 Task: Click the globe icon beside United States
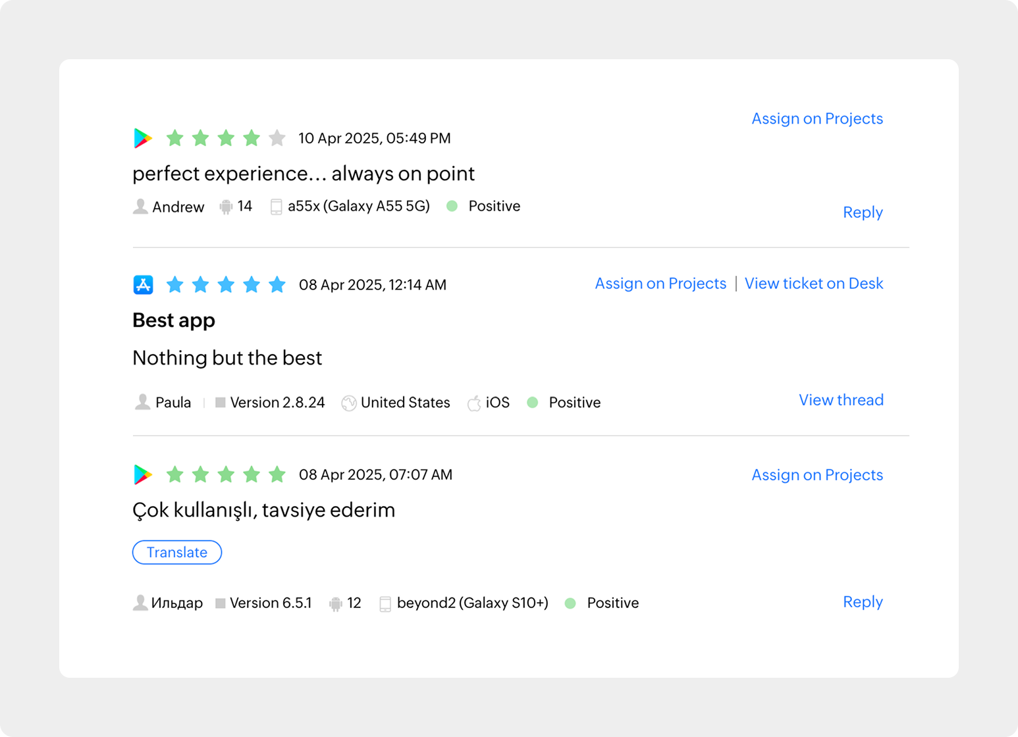[349, 403]
